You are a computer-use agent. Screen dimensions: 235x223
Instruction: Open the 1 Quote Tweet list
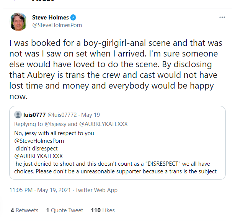pyautogui.click(x=65, y=210)
